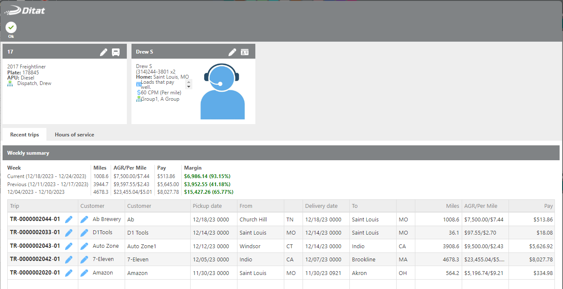The width and height of the screenshot is (563, 289).
Task: Edit the 7-Eleven customer via pencil icon
Action: (84, 259)
